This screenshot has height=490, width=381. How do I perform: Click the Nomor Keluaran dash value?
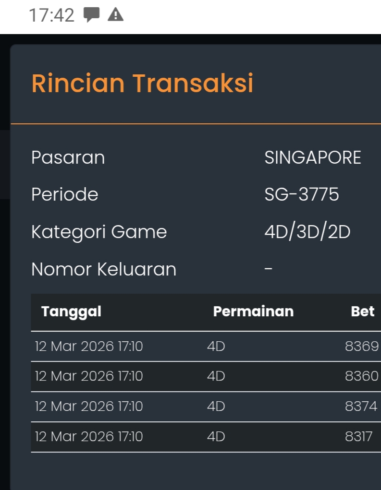coord(269,269)
